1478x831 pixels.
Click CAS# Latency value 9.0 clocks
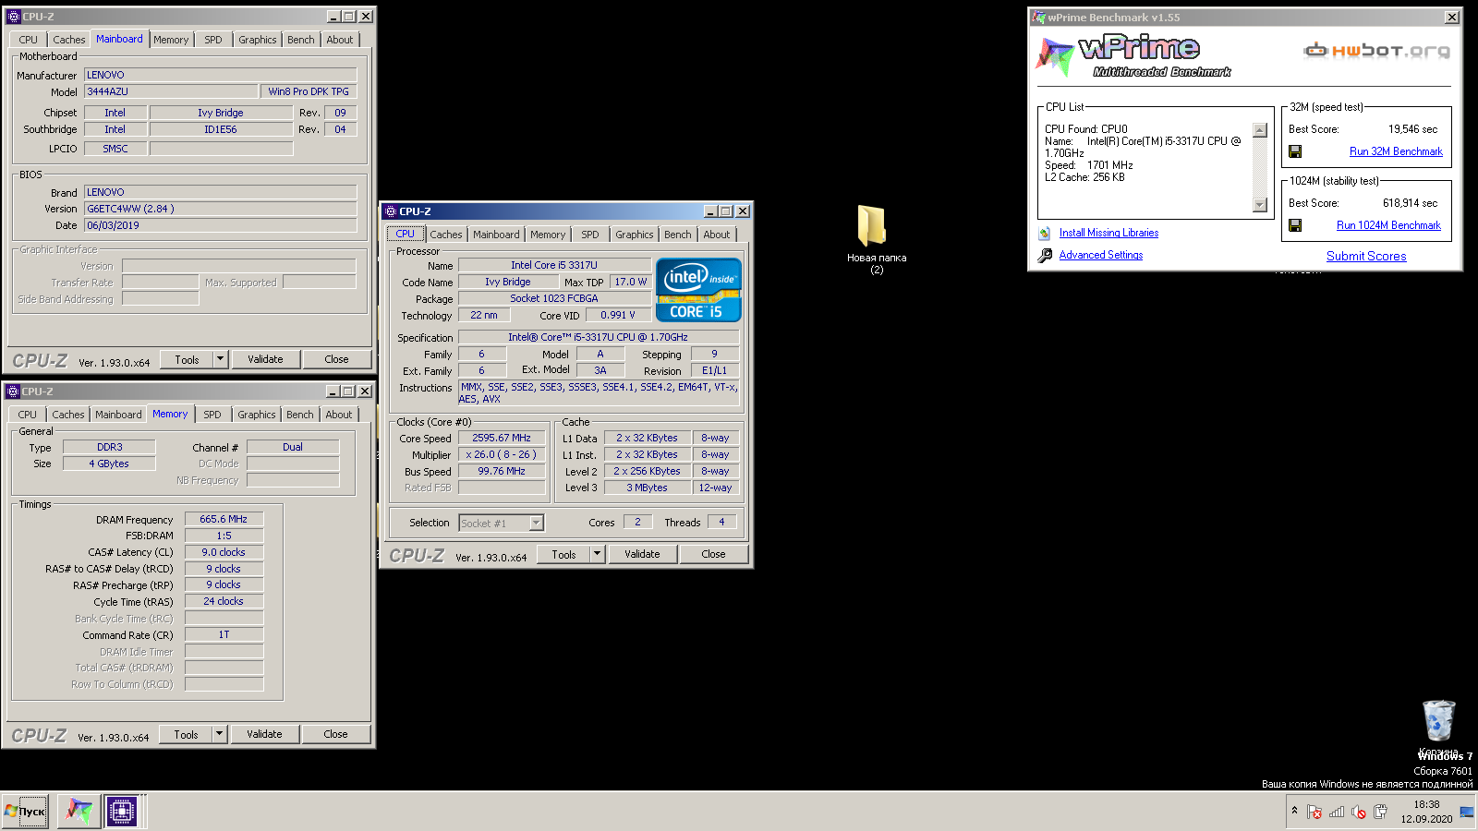point(224,552)
